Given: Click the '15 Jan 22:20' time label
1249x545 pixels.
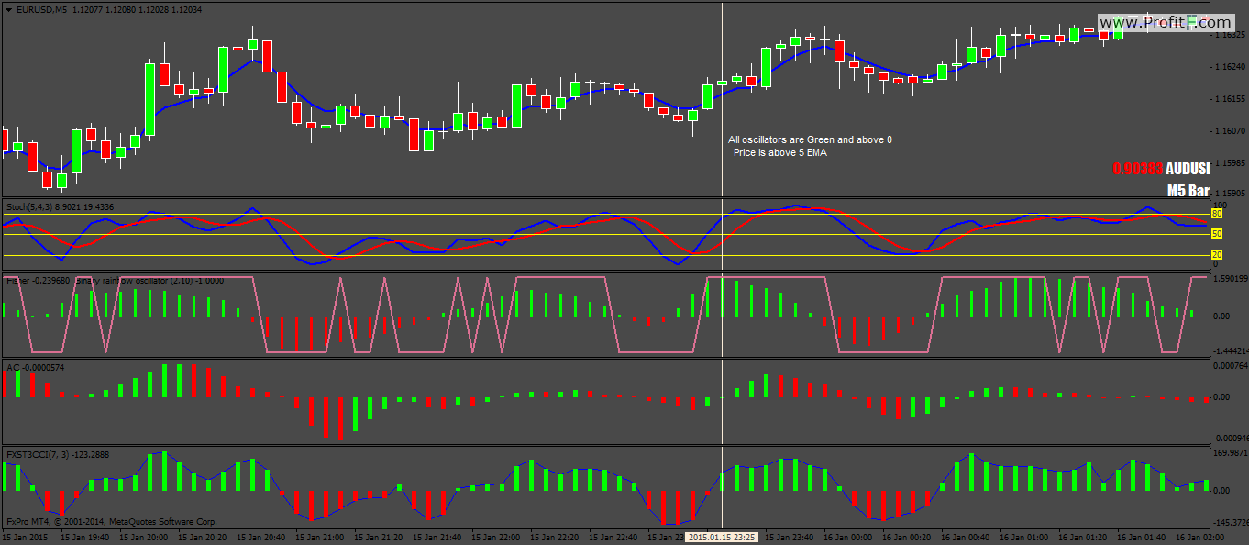Looking at the screenshot, I should pos(554,537).
